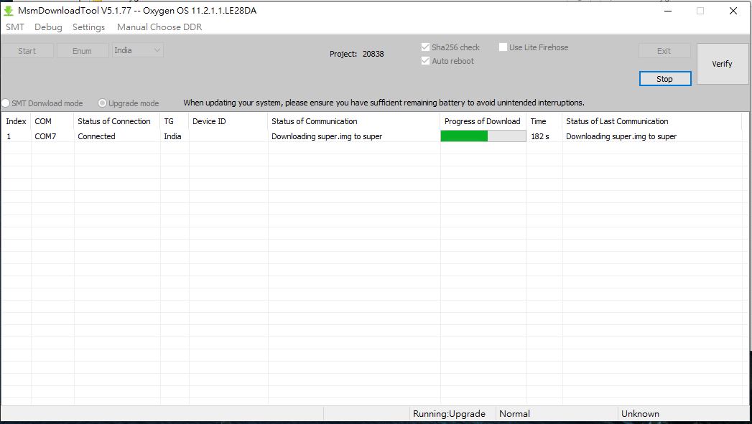Toggle the Auto reboot checkbox
Viewport: 752px width, 424px height.
(x=425, y=61)
